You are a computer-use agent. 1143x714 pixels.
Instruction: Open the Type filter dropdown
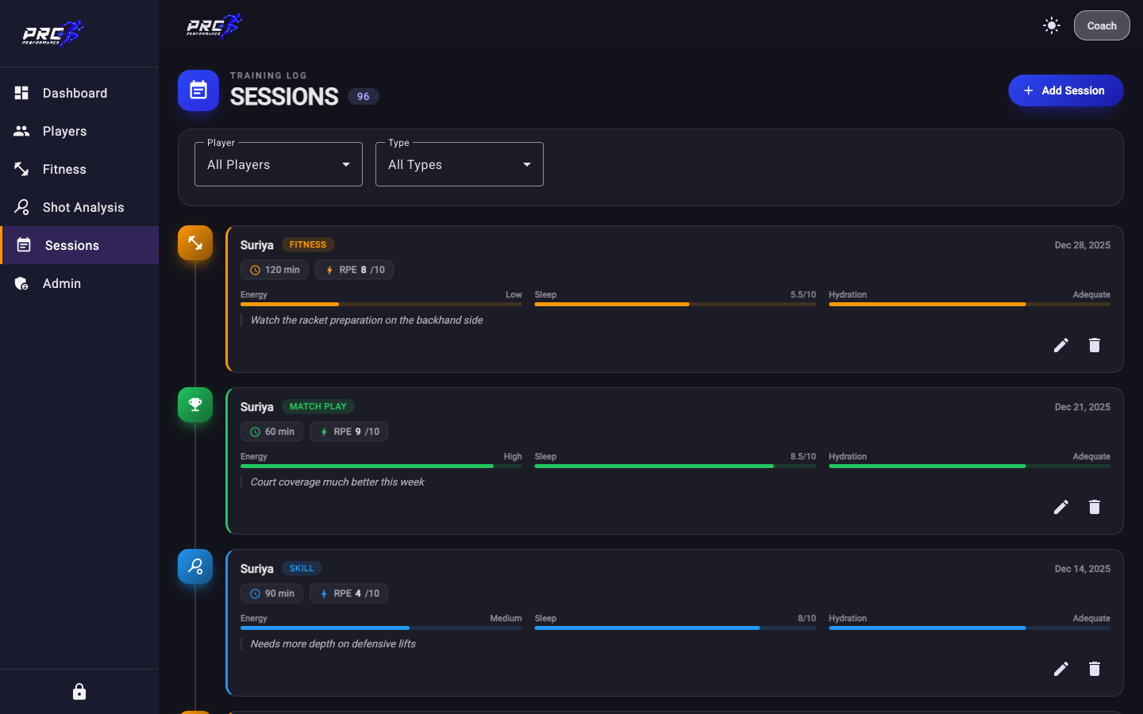pyautogui.click(x=460, y=164)
